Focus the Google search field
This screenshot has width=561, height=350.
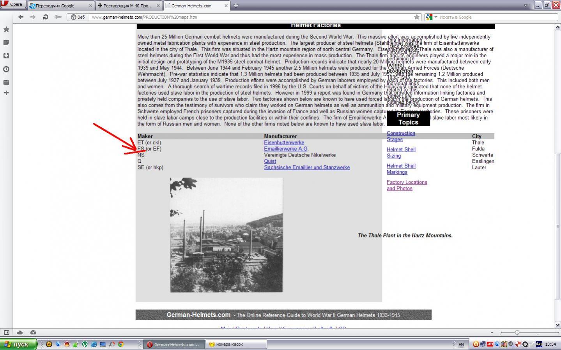[497, 17]
